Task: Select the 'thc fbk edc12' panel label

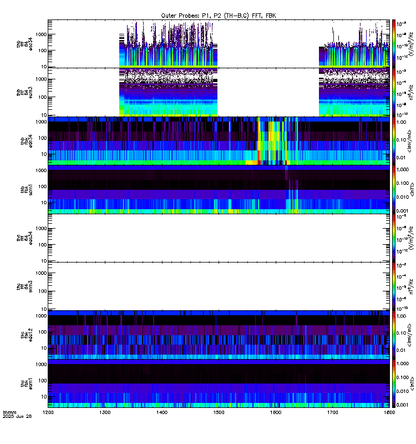Action: [x=26, y=335]
